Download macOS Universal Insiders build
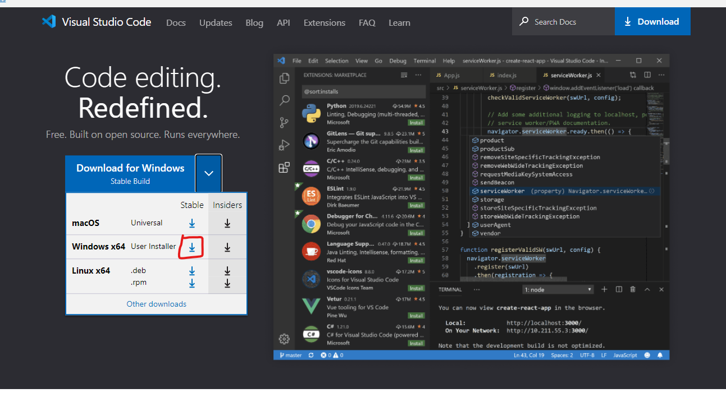 pyautogui.click(x=227, y=223)
